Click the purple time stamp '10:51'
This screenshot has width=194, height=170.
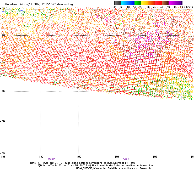tap(125, 159)
